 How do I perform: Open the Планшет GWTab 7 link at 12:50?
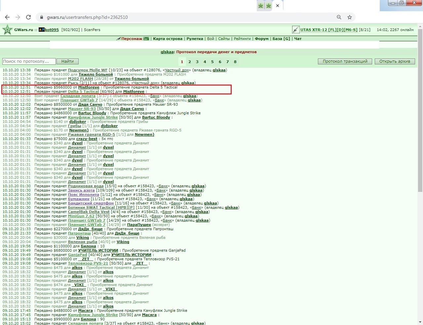(x=79, y=100)
